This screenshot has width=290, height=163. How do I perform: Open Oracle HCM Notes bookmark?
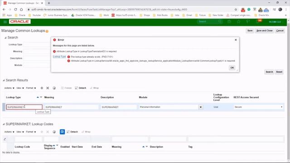83,15
